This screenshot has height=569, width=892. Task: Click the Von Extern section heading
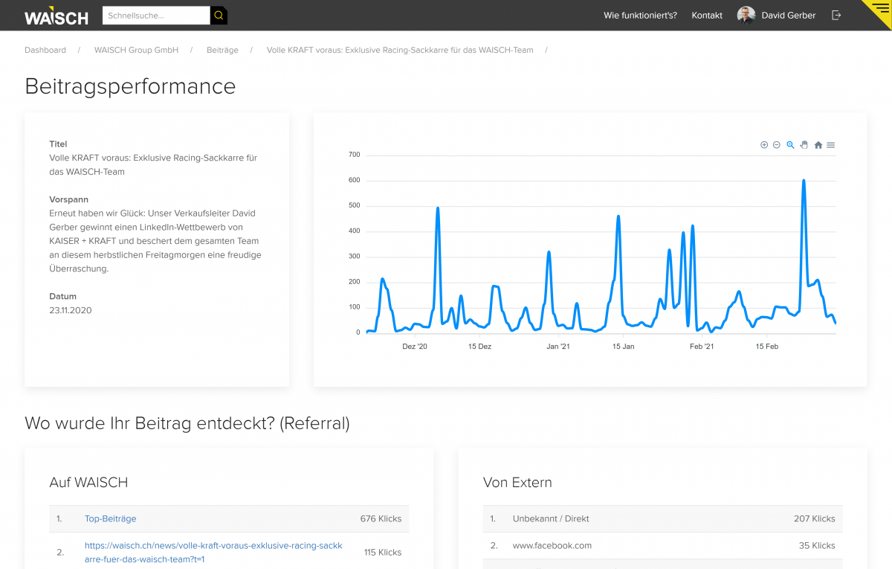point(517,483)
